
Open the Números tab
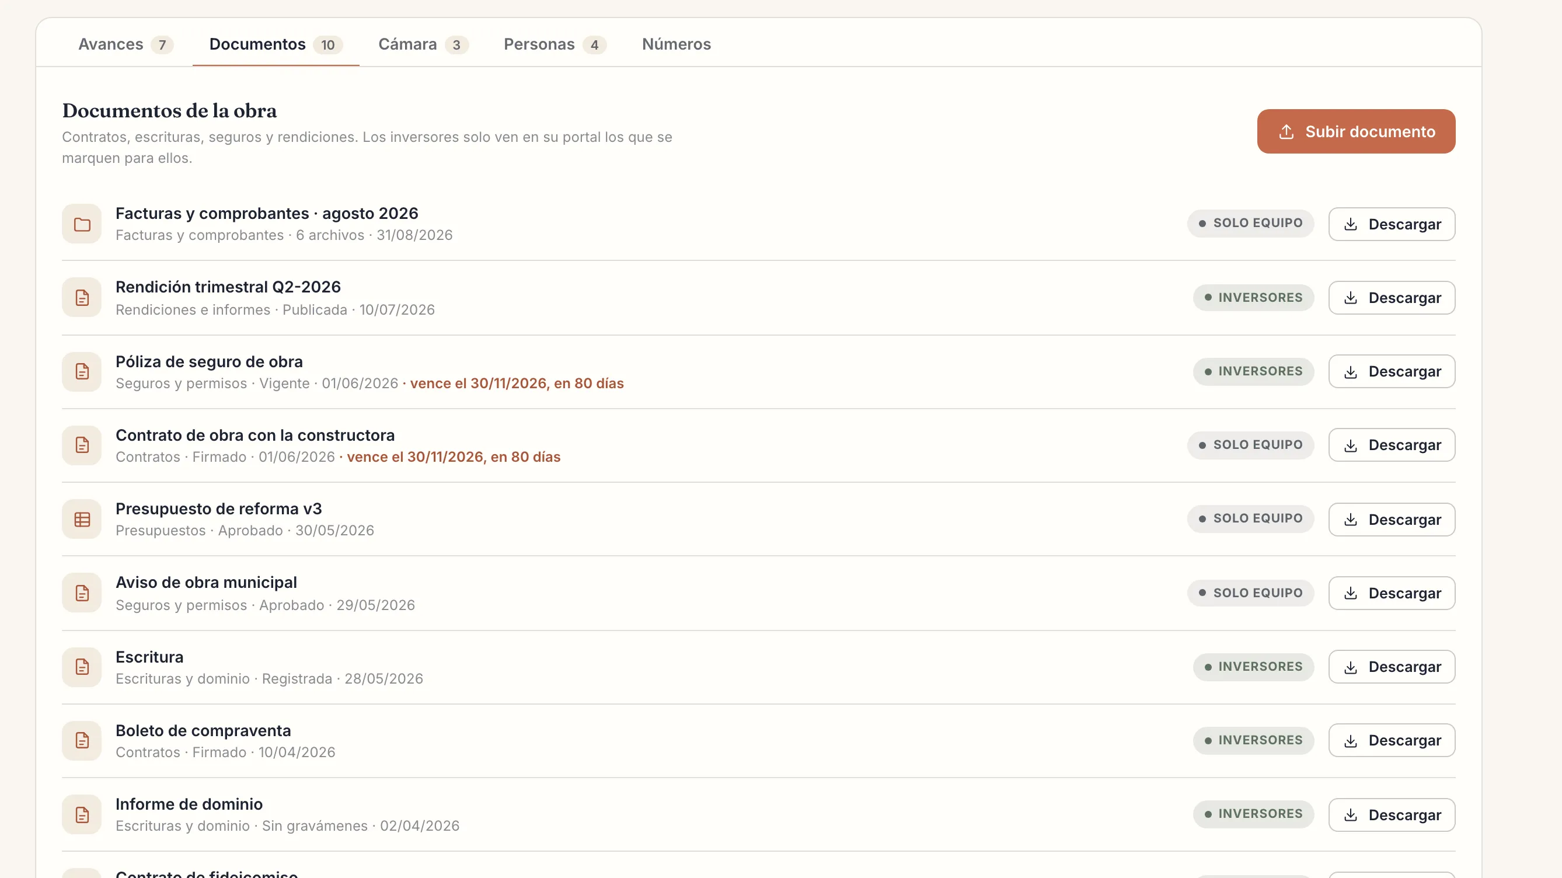tap(676, 44)
